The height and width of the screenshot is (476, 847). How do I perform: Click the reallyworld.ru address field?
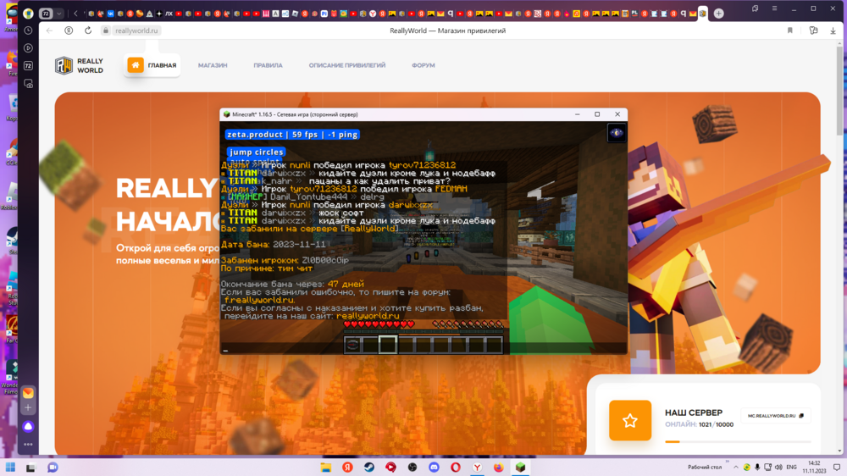click(136, 30)
